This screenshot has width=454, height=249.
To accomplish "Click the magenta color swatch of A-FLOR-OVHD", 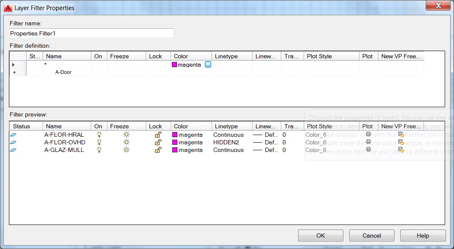I will [176, 142].
